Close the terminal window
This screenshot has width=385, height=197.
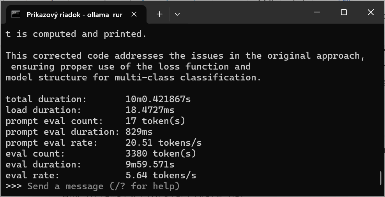[x=371, y=12]
